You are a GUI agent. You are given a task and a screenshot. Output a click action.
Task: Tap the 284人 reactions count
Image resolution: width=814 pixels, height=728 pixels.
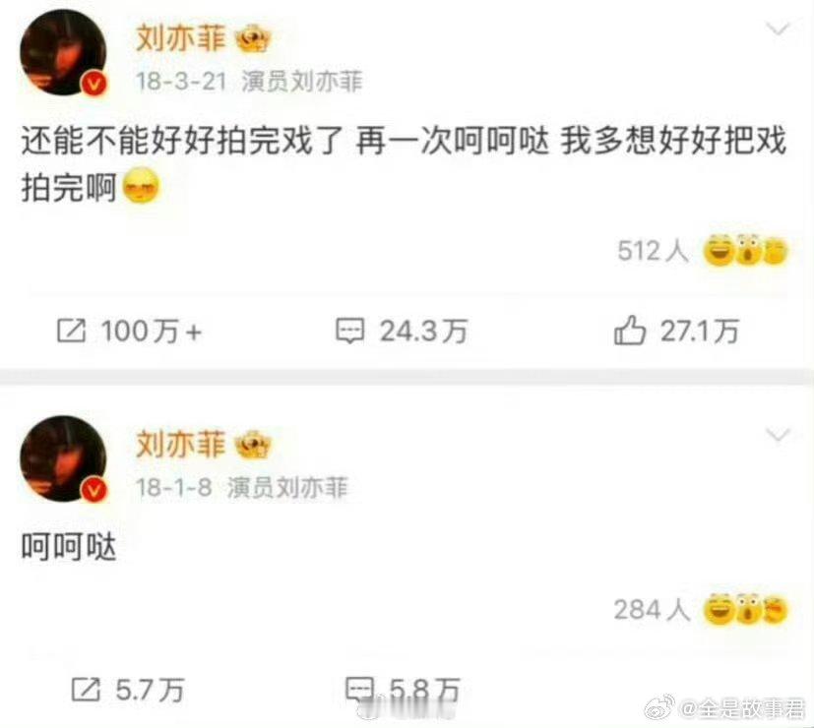tap(652, 610)
